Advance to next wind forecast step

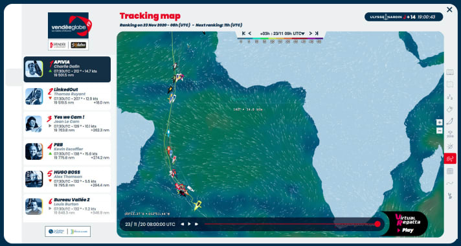click(311, 33)
